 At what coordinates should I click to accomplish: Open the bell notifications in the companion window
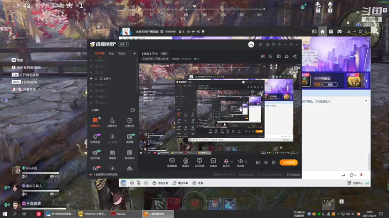click(x=286, y=56)
